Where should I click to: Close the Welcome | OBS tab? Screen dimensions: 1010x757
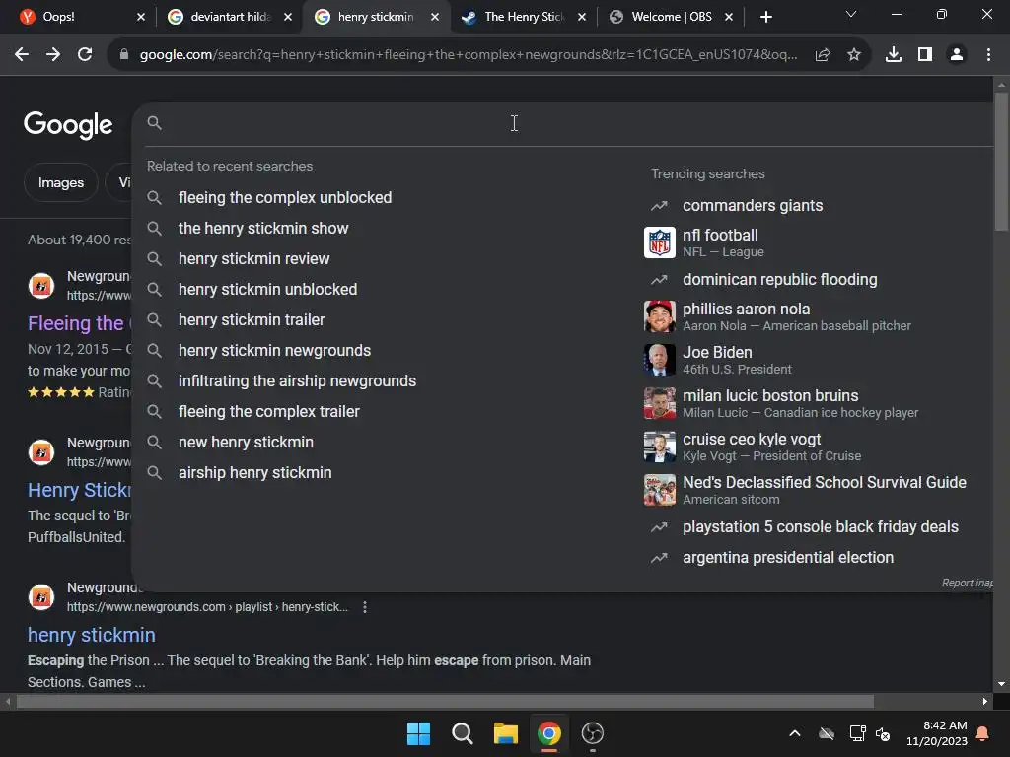click(x=728, y=17)
